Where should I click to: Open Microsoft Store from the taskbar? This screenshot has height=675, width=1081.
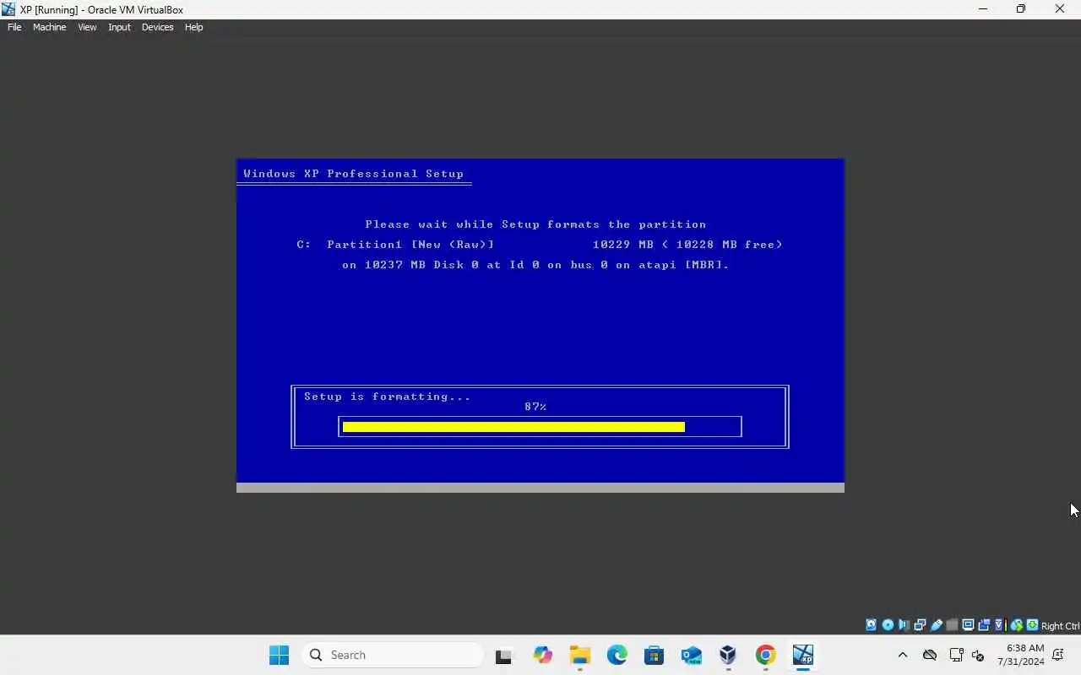[x=654, y=655]
